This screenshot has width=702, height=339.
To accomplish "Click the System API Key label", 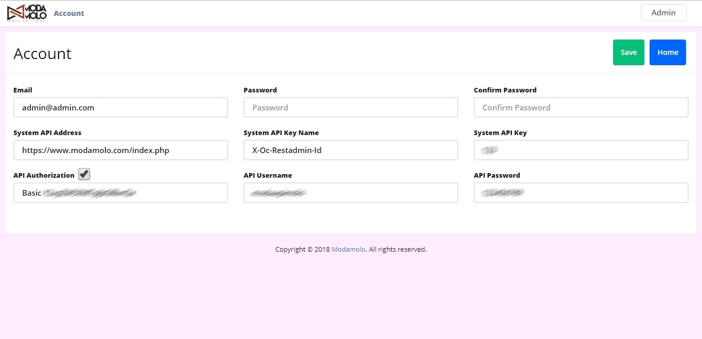I will (500, 133).
